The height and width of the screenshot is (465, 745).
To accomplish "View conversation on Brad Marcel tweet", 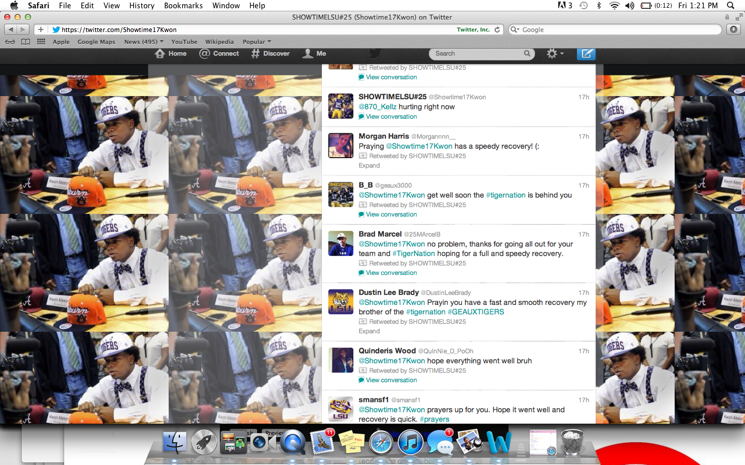I will click(x=388, y=273).
